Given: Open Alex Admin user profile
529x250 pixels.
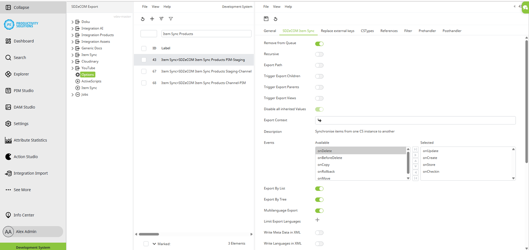Looking at the screenshot, I should click(33, 231).
